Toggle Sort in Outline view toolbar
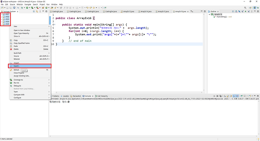The width and height of the screenshot is (260, 141). (236, 11)
